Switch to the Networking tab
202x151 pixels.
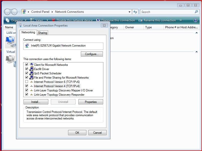28,32
